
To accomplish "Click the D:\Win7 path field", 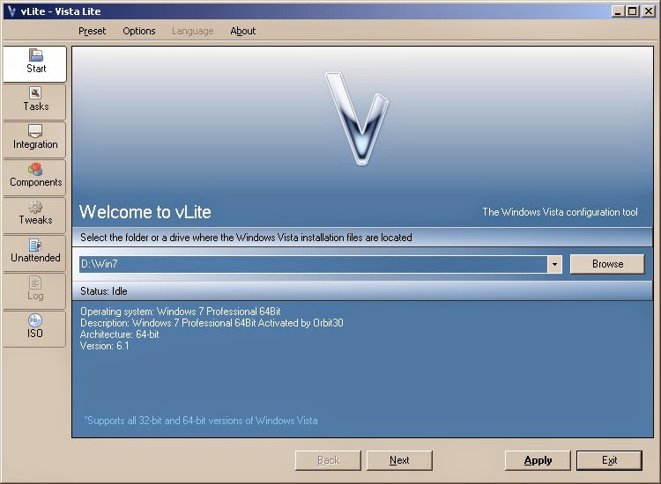I will [x=313, y=264].
